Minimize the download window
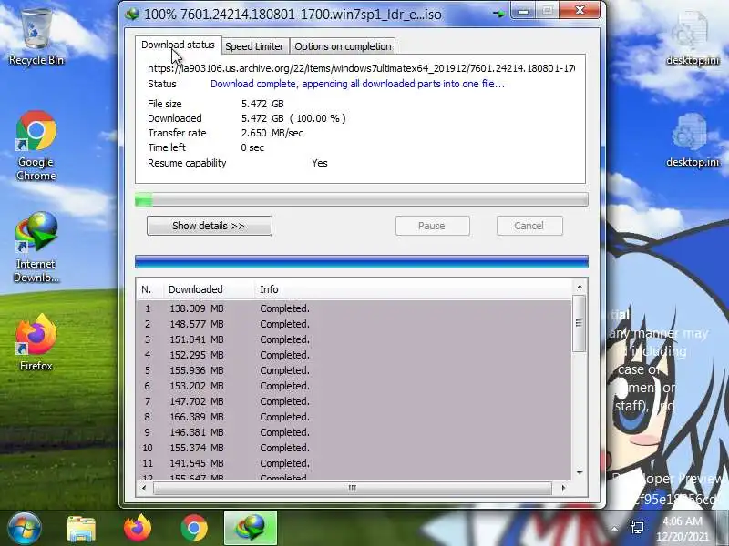The image size is (729, 546). coord(523,11)
